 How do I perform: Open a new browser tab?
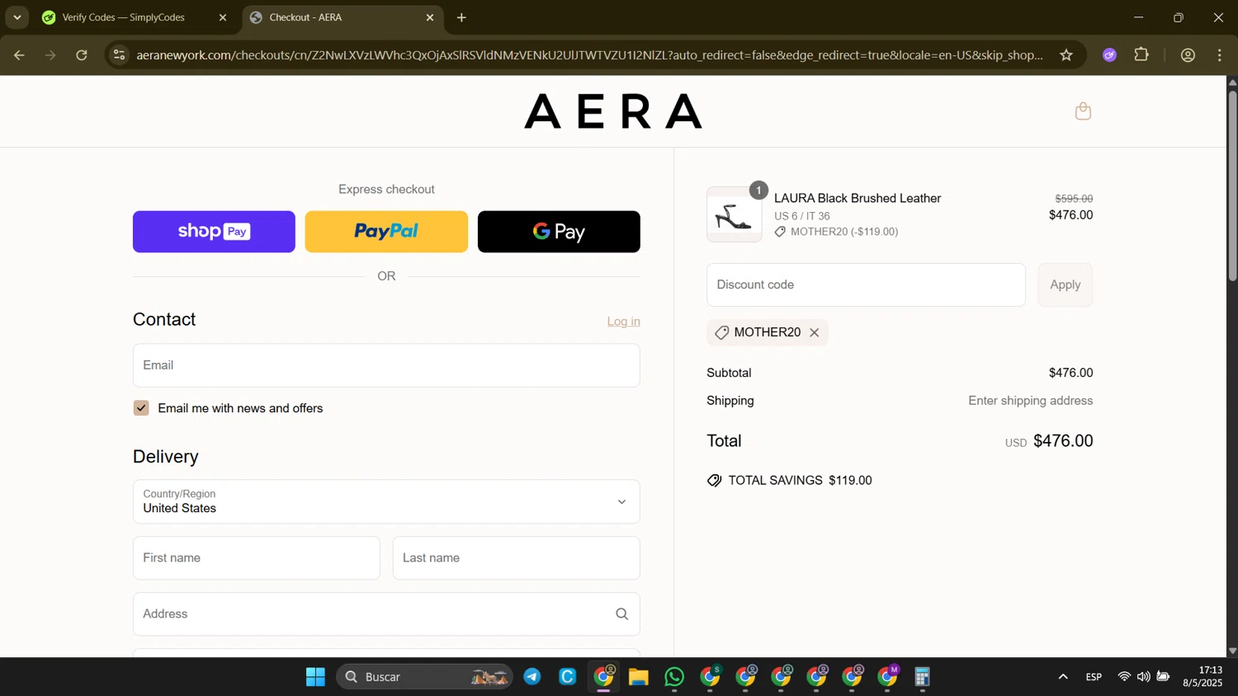tap(461, 17)
